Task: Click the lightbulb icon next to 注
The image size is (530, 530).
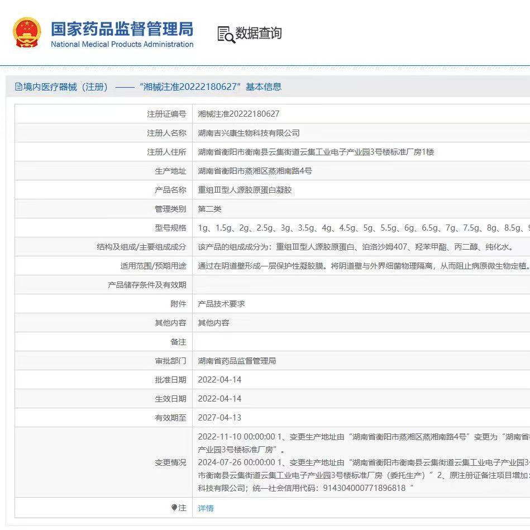Action: click(x=174, y=507)
